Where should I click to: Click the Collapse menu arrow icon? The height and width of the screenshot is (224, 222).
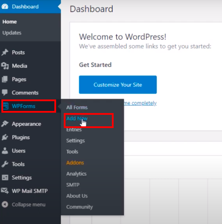pos(5,204)
